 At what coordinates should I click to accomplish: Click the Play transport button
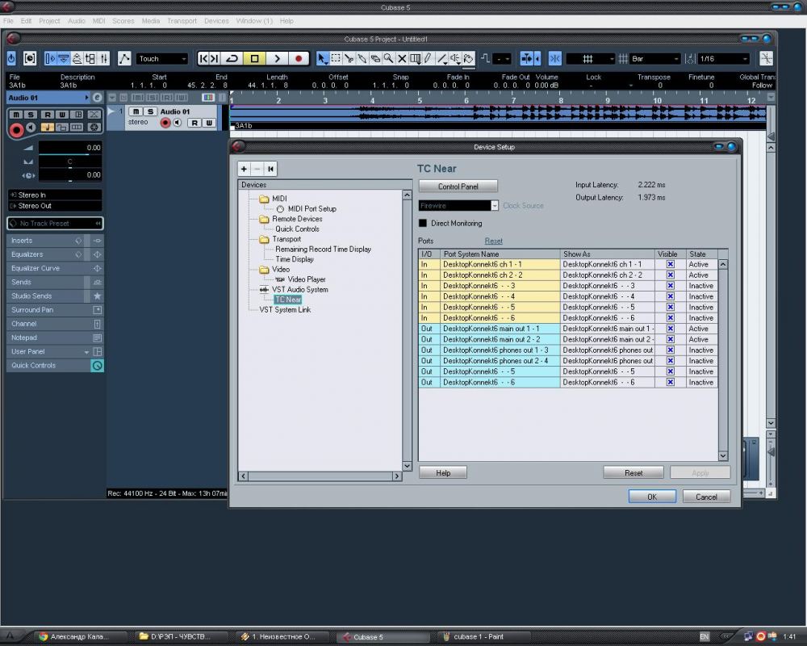pos(277,59)
